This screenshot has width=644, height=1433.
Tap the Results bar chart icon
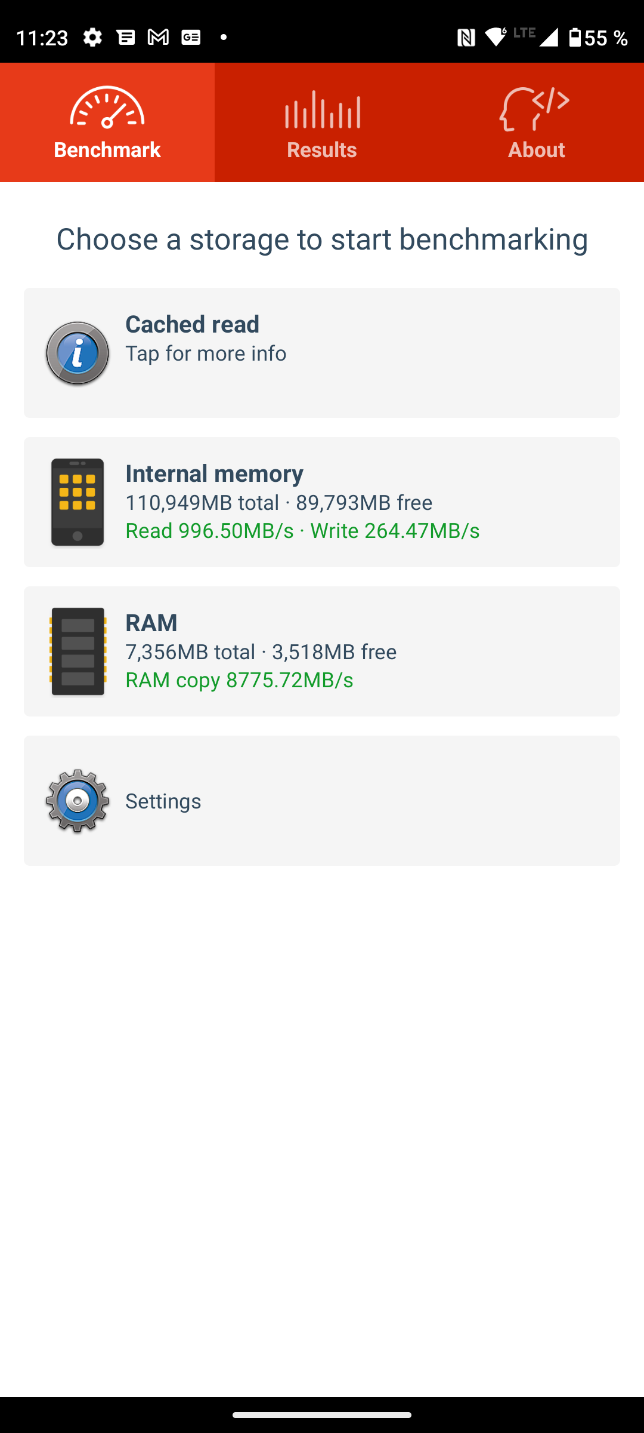pyautogui.click(x=322, y=109)
